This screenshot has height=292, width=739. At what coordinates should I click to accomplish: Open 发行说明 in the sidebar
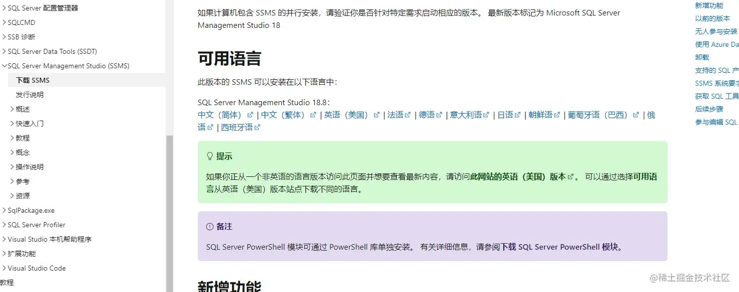29,95
